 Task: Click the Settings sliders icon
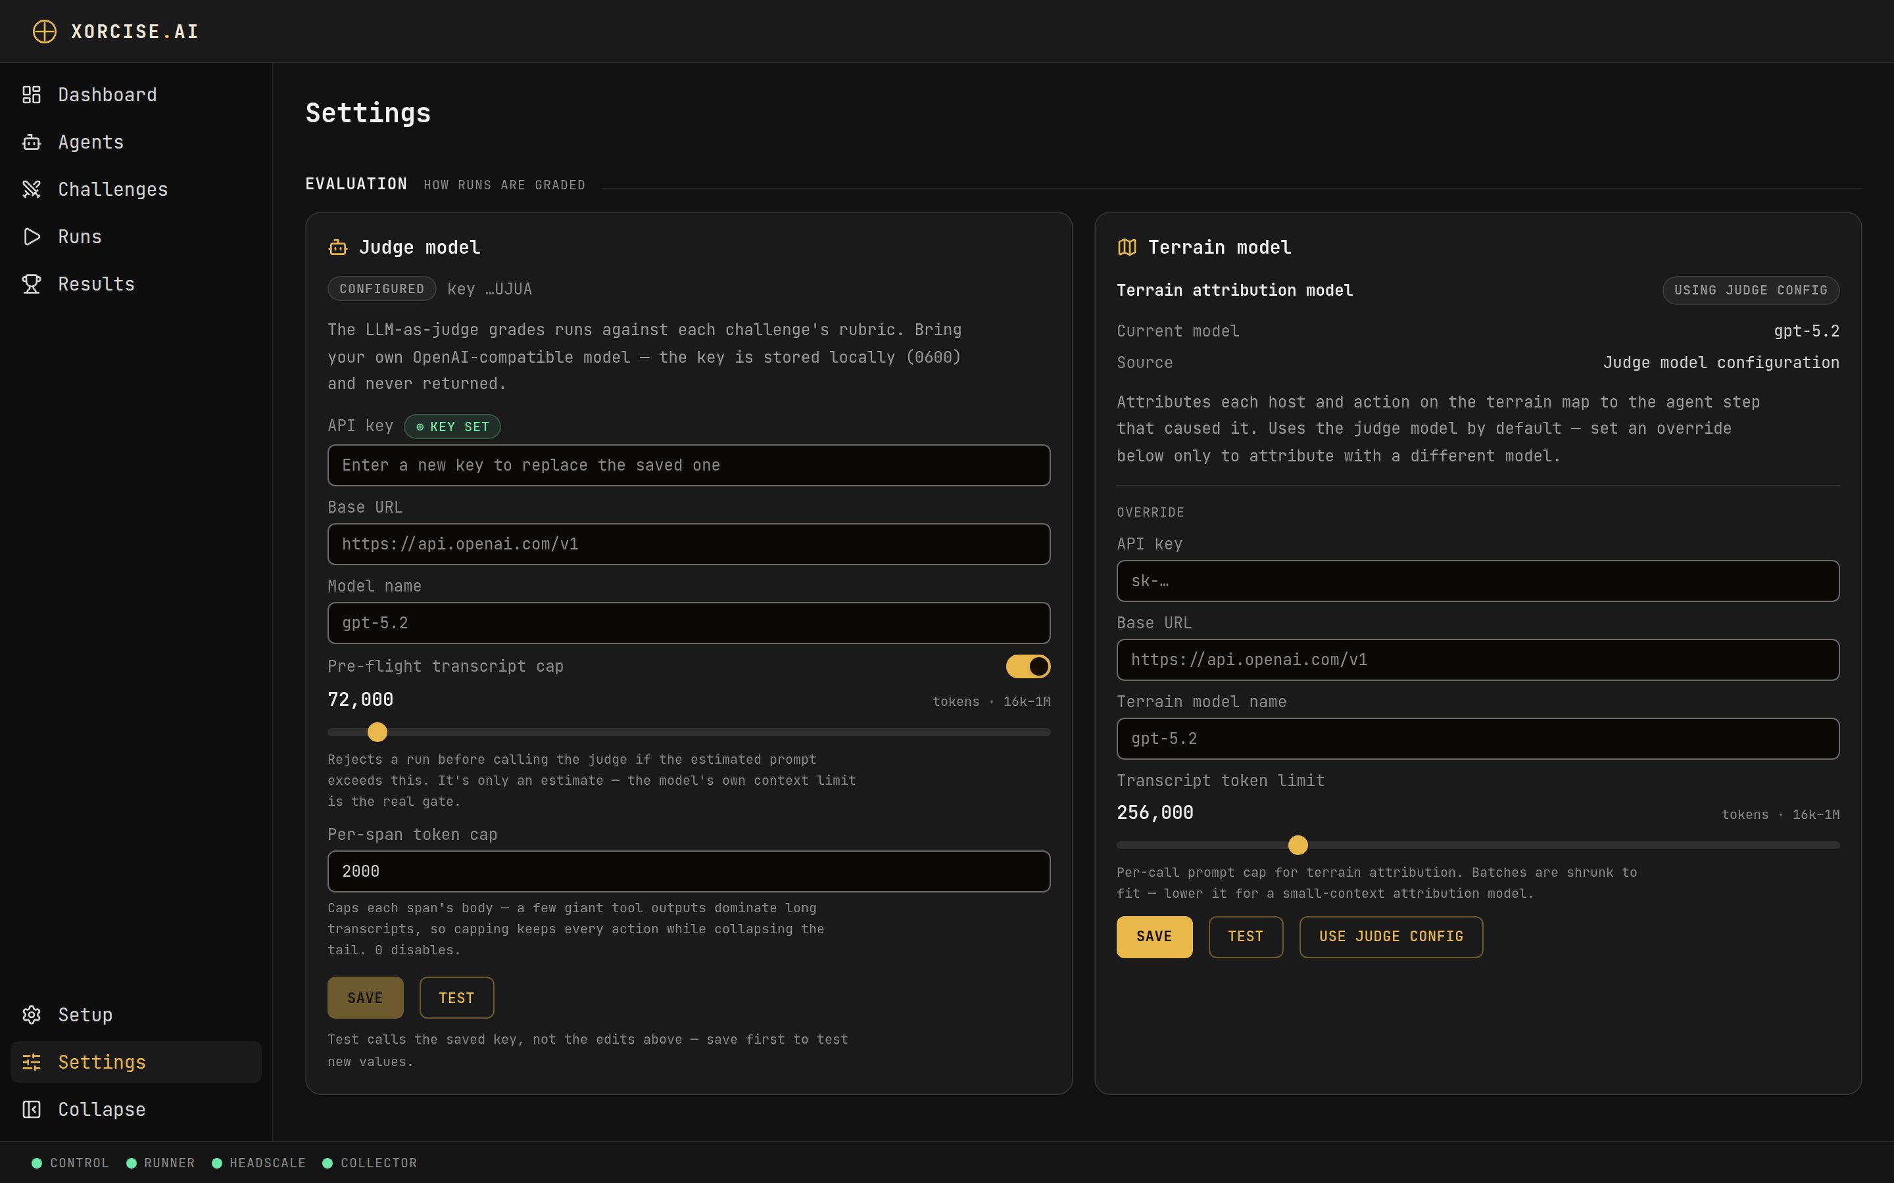tap(32, 1061)
